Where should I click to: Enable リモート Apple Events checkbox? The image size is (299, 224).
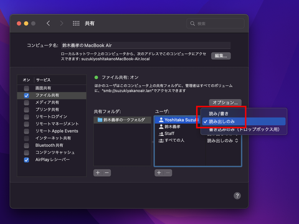[26, 131]
